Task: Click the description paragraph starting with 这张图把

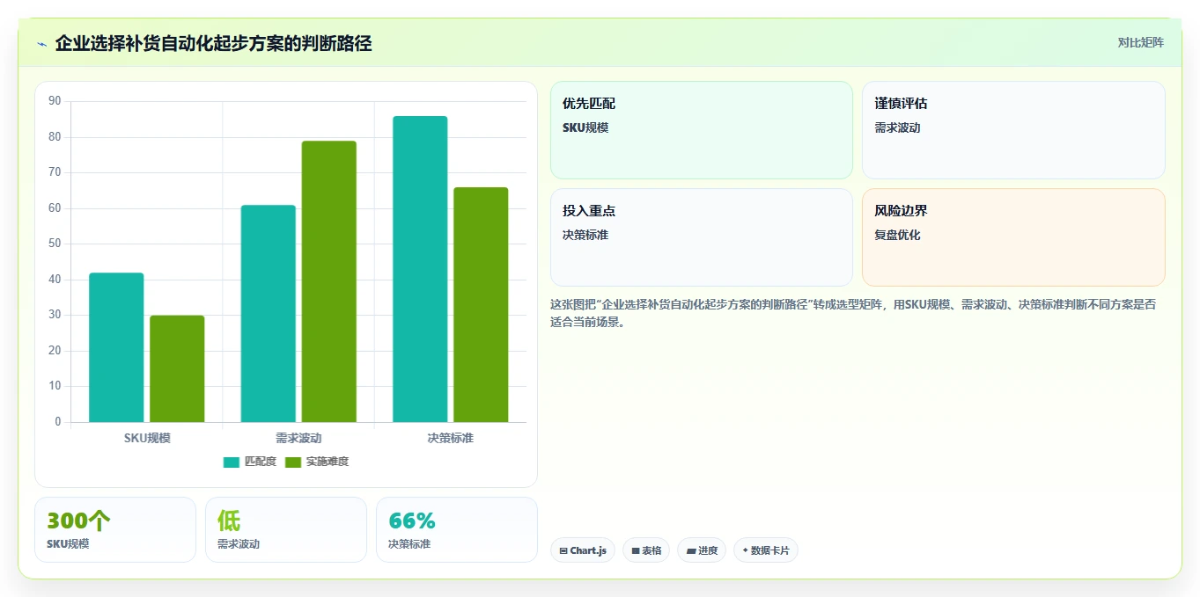Action: coord(853,313)
